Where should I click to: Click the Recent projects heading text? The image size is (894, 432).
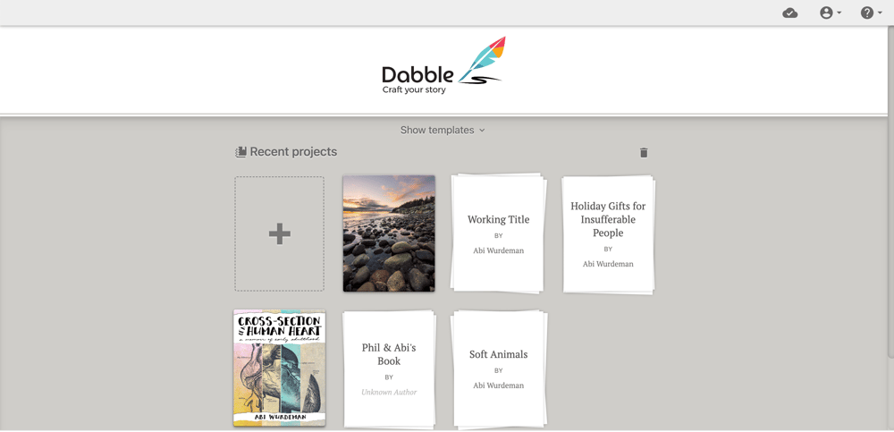pyautogui.click(x=293, y=152)
